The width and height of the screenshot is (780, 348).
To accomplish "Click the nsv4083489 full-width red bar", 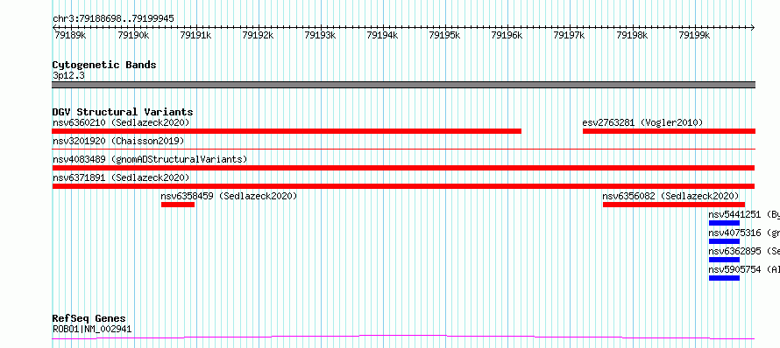I will point(403,168).
